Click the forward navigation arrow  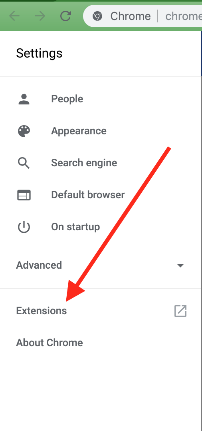coord(40,16)
